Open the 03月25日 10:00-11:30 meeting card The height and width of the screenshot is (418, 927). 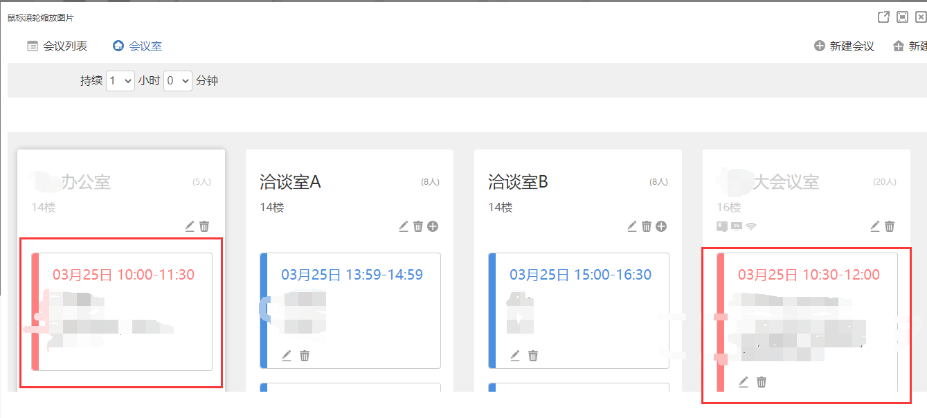(x=123, y=275)
